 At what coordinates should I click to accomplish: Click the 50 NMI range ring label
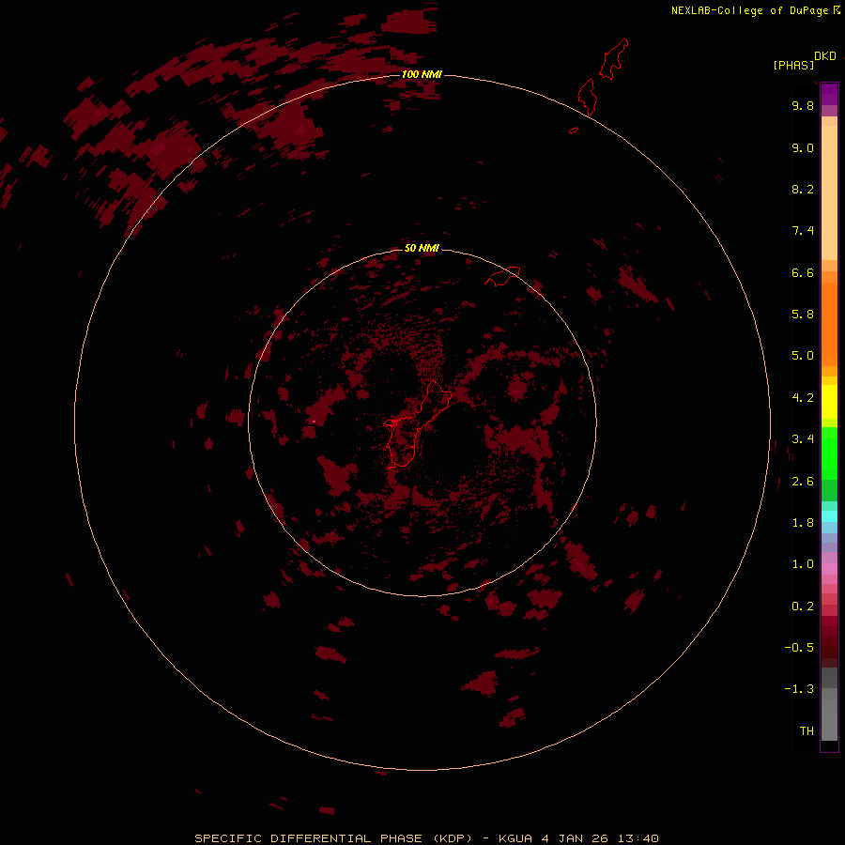tap(422, 248)
